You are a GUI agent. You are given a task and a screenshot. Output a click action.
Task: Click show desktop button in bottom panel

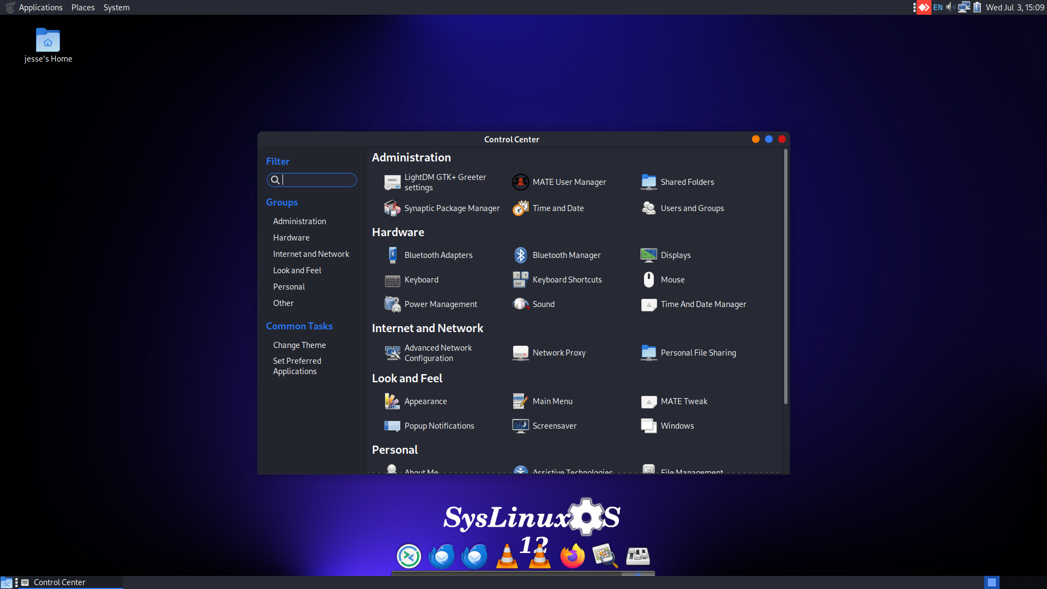point(7,582)
